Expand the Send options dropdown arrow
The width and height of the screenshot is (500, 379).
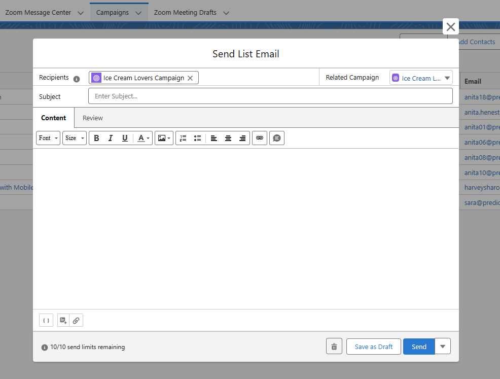(443, 347)
